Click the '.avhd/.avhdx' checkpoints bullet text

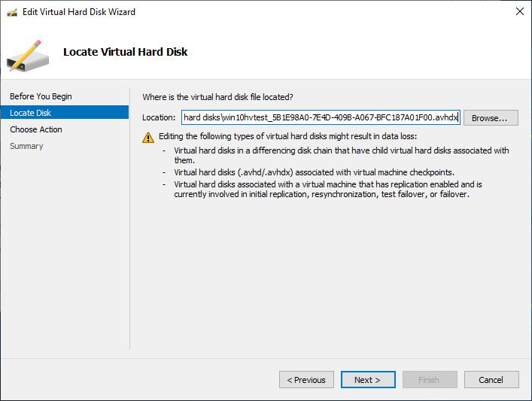(315, 172)
